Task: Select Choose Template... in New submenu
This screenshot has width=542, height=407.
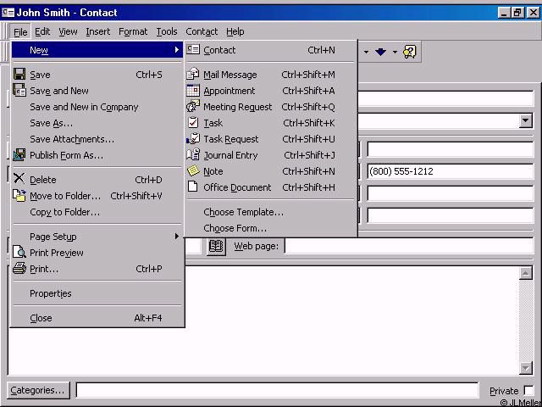Action: pyautogui.click(x=271, y=212)
